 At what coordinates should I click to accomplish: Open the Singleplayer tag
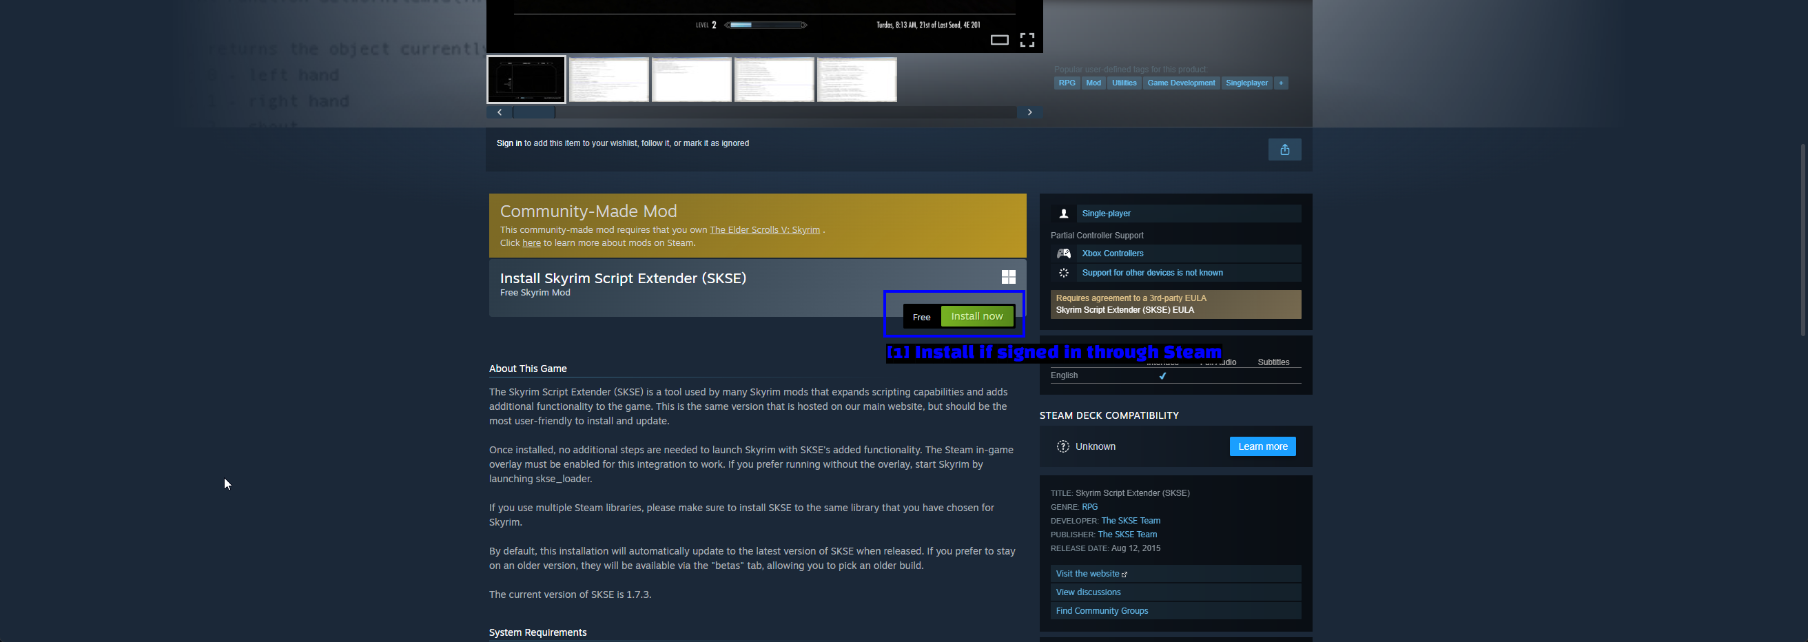(1246, 83)
